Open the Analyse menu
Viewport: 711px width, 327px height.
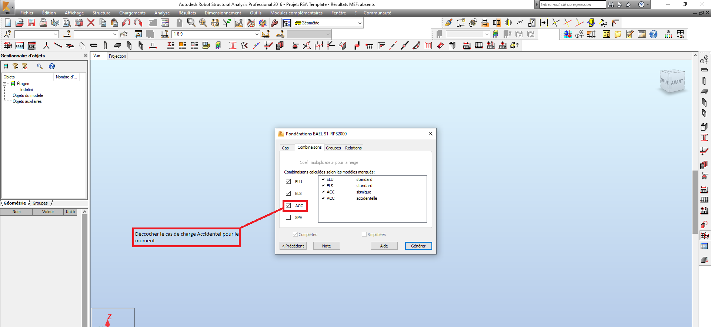click(162, 13)
